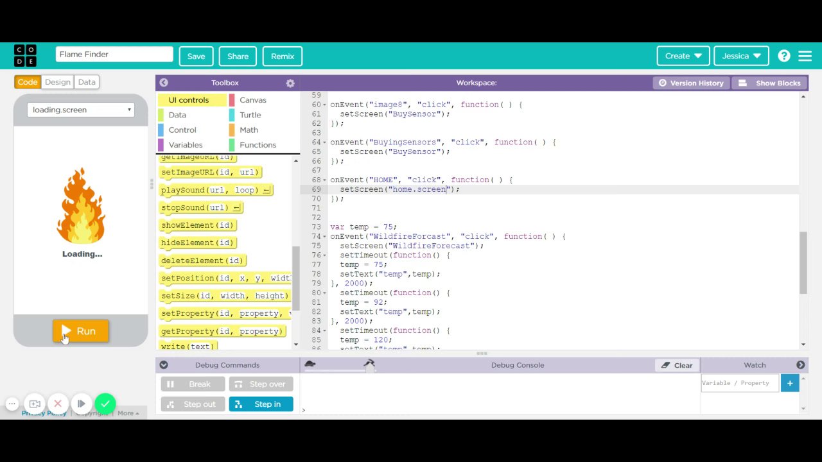Click the Break debug button

point(193,384)
